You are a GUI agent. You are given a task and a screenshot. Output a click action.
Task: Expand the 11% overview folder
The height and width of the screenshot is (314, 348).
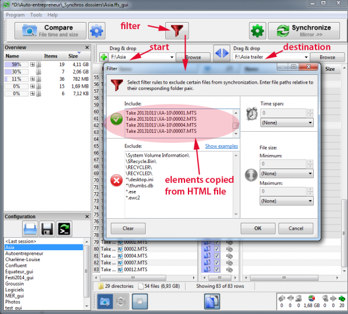click(32, 79)
